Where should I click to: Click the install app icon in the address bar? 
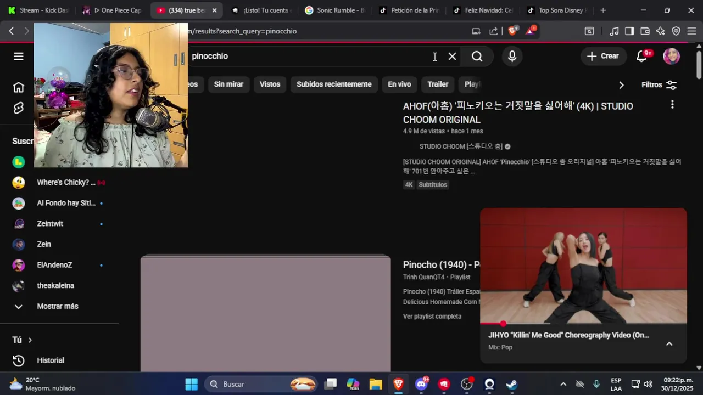[476, 31]
